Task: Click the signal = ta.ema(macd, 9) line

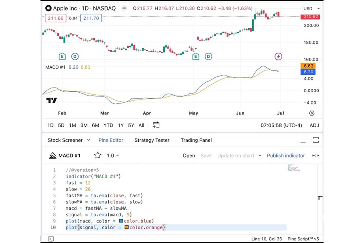Action: click(x=99, y=214)
